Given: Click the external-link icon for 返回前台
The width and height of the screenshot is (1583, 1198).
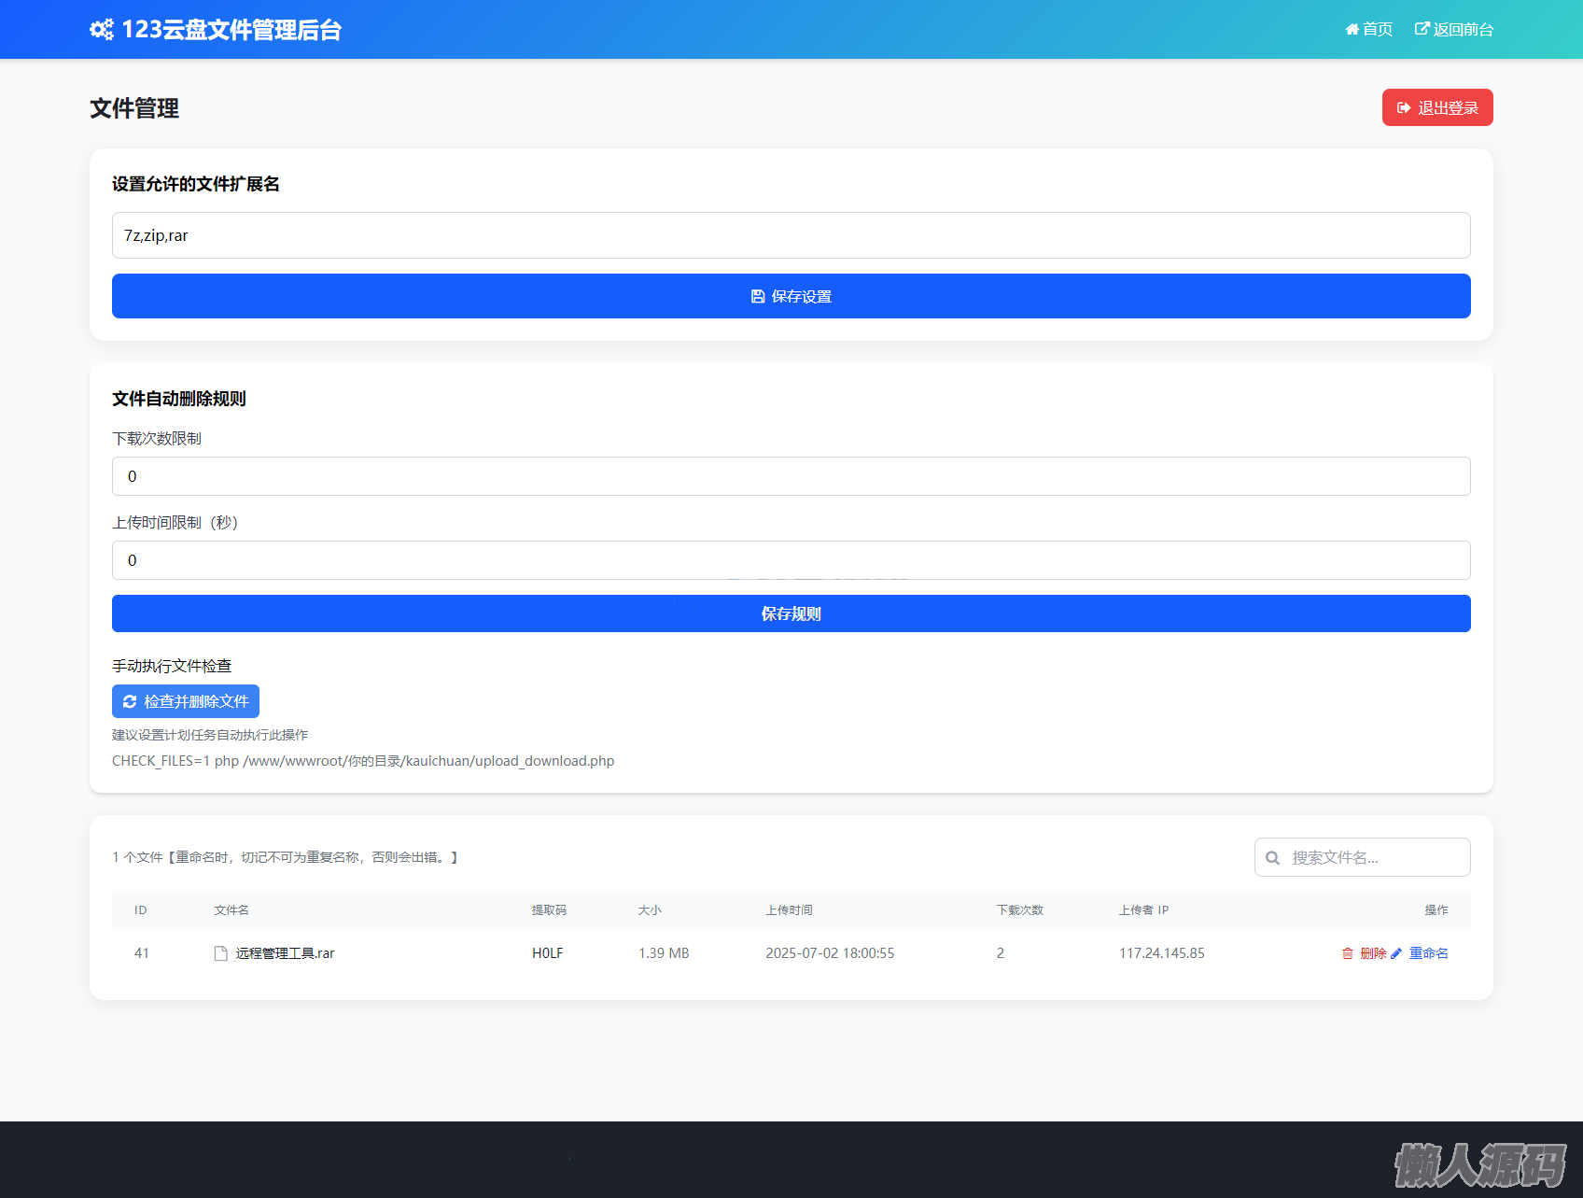Looking at the screenshot, I should (x=1422, y=29).
